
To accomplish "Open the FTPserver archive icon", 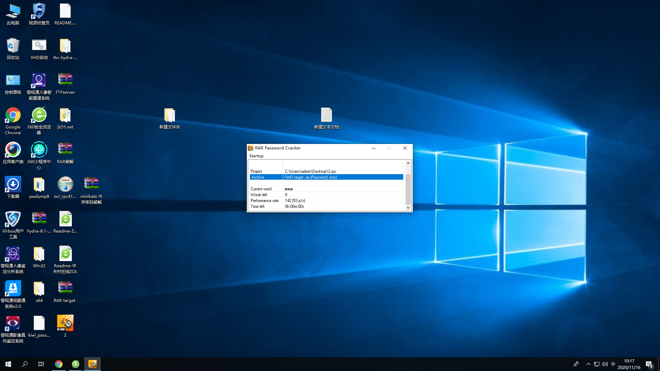I will click(x=65, y=80).
